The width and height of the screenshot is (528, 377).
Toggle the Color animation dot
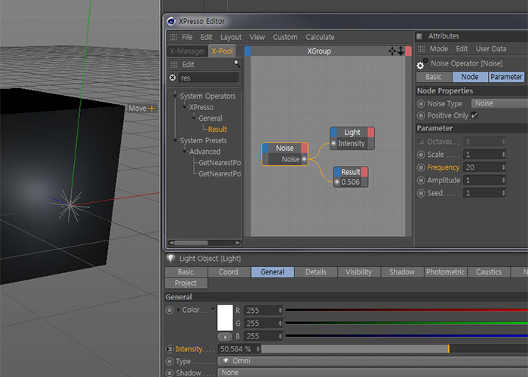pos(170,310)
